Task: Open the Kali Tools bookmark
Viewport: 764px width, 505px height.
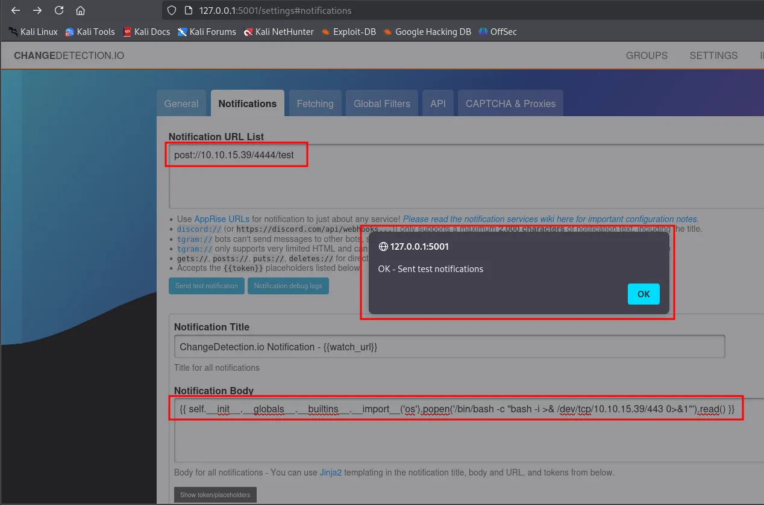Action: click(90, 31)
